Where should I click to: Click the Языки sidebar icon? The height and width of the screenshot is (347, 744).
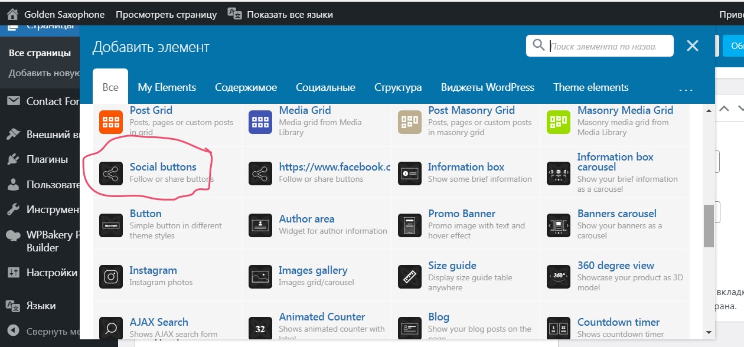coord(13,306)
